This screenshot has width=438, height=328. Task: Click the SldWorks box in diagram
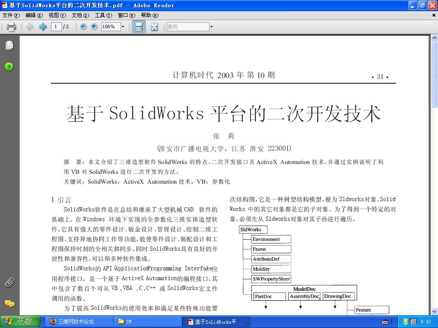(x=253, y=229)
